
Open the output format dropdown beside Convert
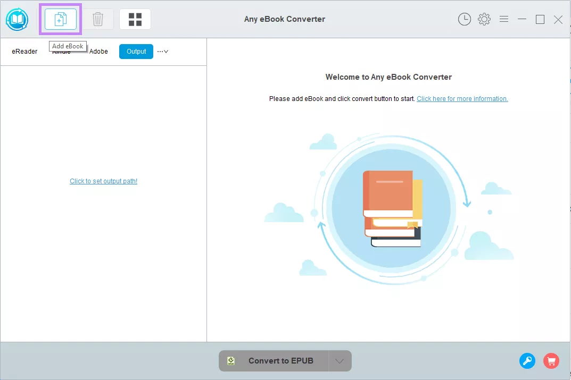pyautogui.click(x=340, y=360)
